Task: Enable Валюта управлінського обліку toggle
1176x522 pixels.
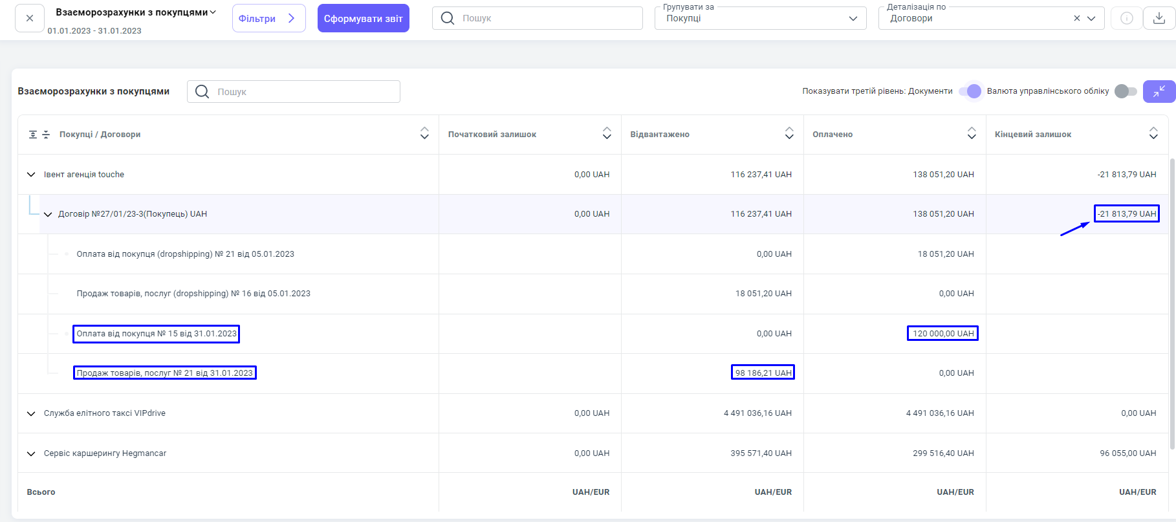Action: 1126,91
